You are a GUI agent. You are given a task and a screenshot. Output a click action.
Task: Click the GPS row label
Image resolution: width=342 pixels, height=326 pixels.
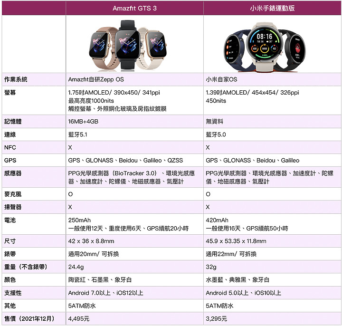(10, 160)
